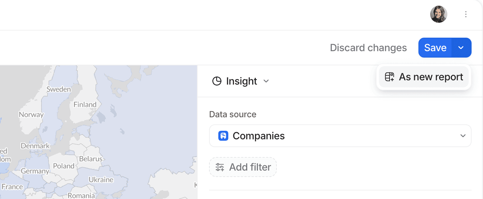Click Norway label on the map

coord(31,114)
